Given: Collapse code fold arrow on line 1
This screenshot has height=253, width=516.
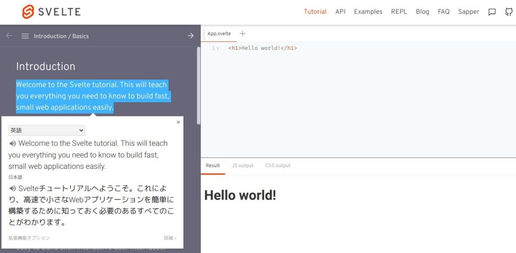Looking at the screenshot, I should pyautogui.click(x=218, y=48).
